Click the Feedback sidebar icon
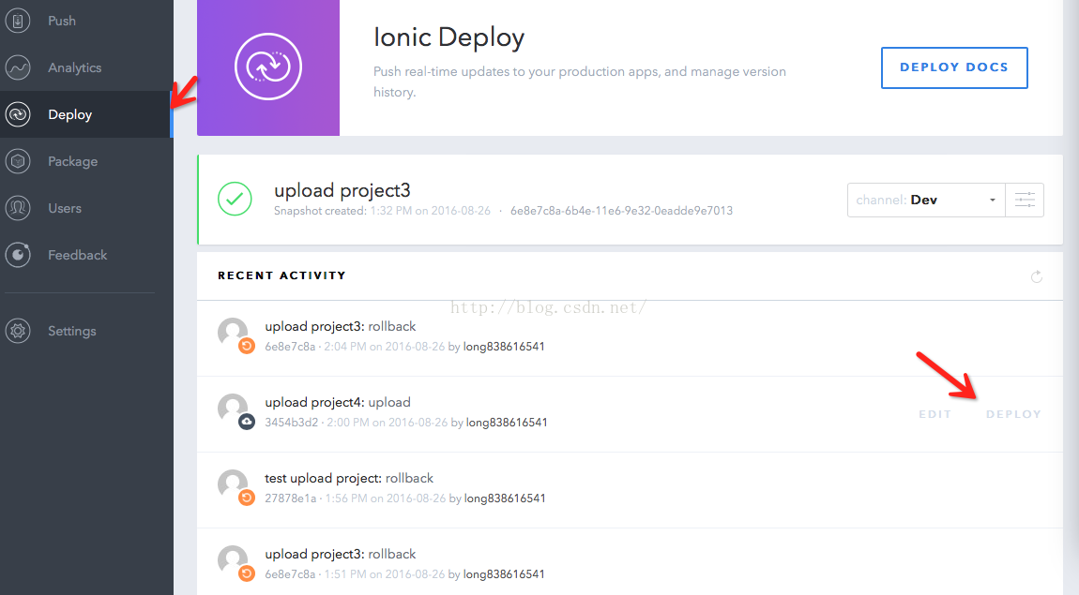Screen dimensions: 1079x595 pos(18,255)
